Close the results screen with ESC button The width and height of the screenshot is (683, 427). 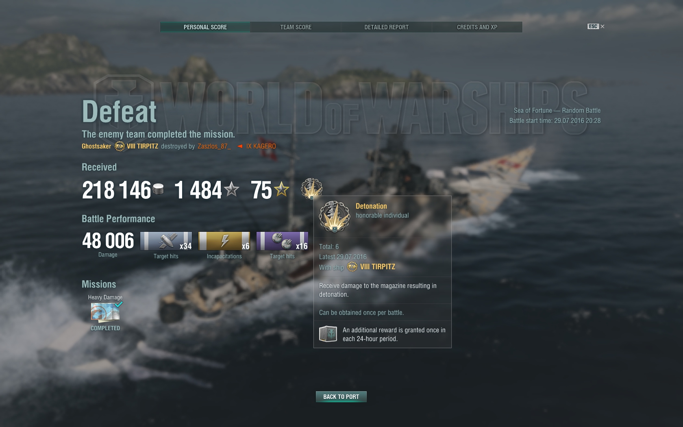coord(596,26)
